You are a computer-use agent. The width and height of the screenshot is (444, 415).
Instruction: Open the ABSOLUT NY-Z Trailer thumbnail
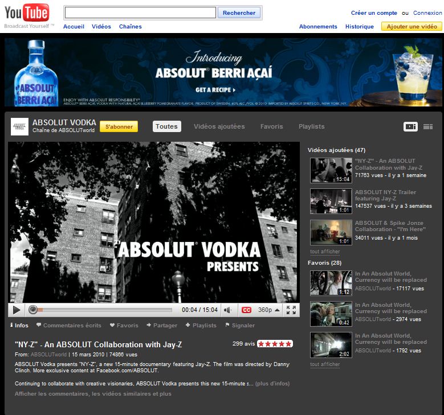(x=331, y=201)
